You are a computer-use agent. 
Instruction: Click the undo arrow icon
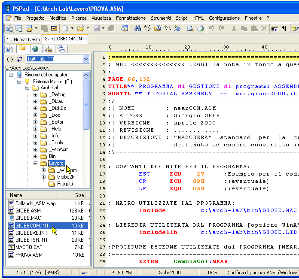tap(212, 29)
